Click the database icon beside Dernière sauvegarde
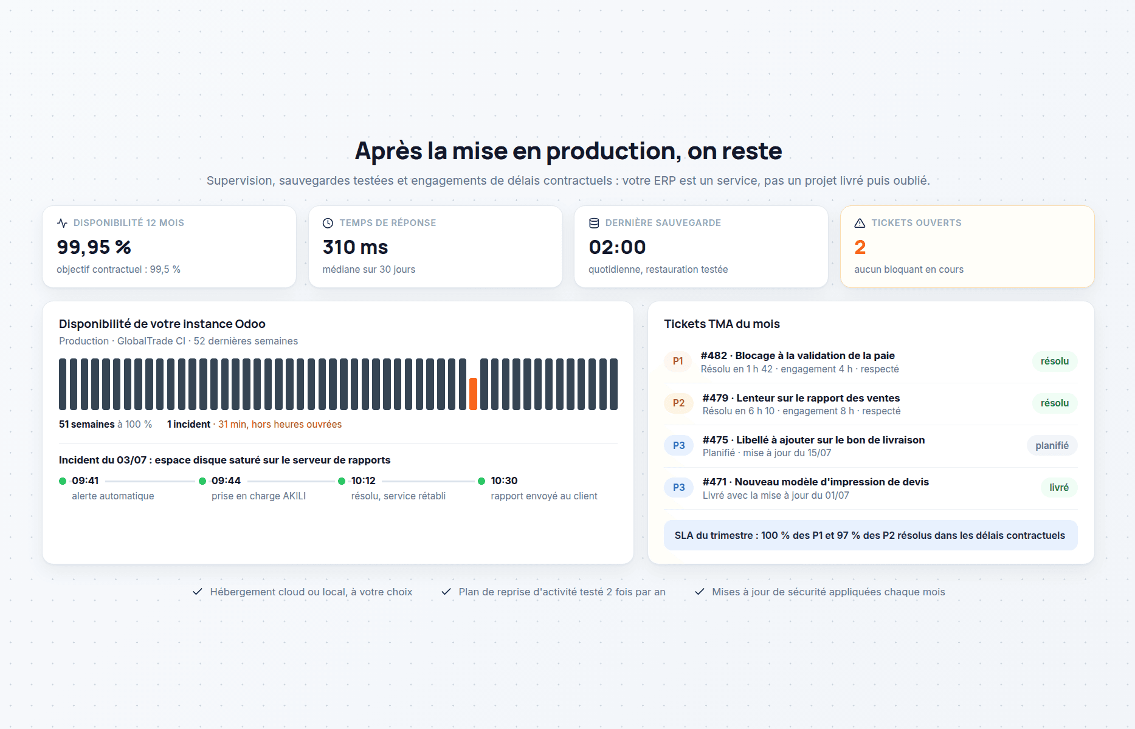The height and width of the screenshot is (729, 1135). coord(594,223)
